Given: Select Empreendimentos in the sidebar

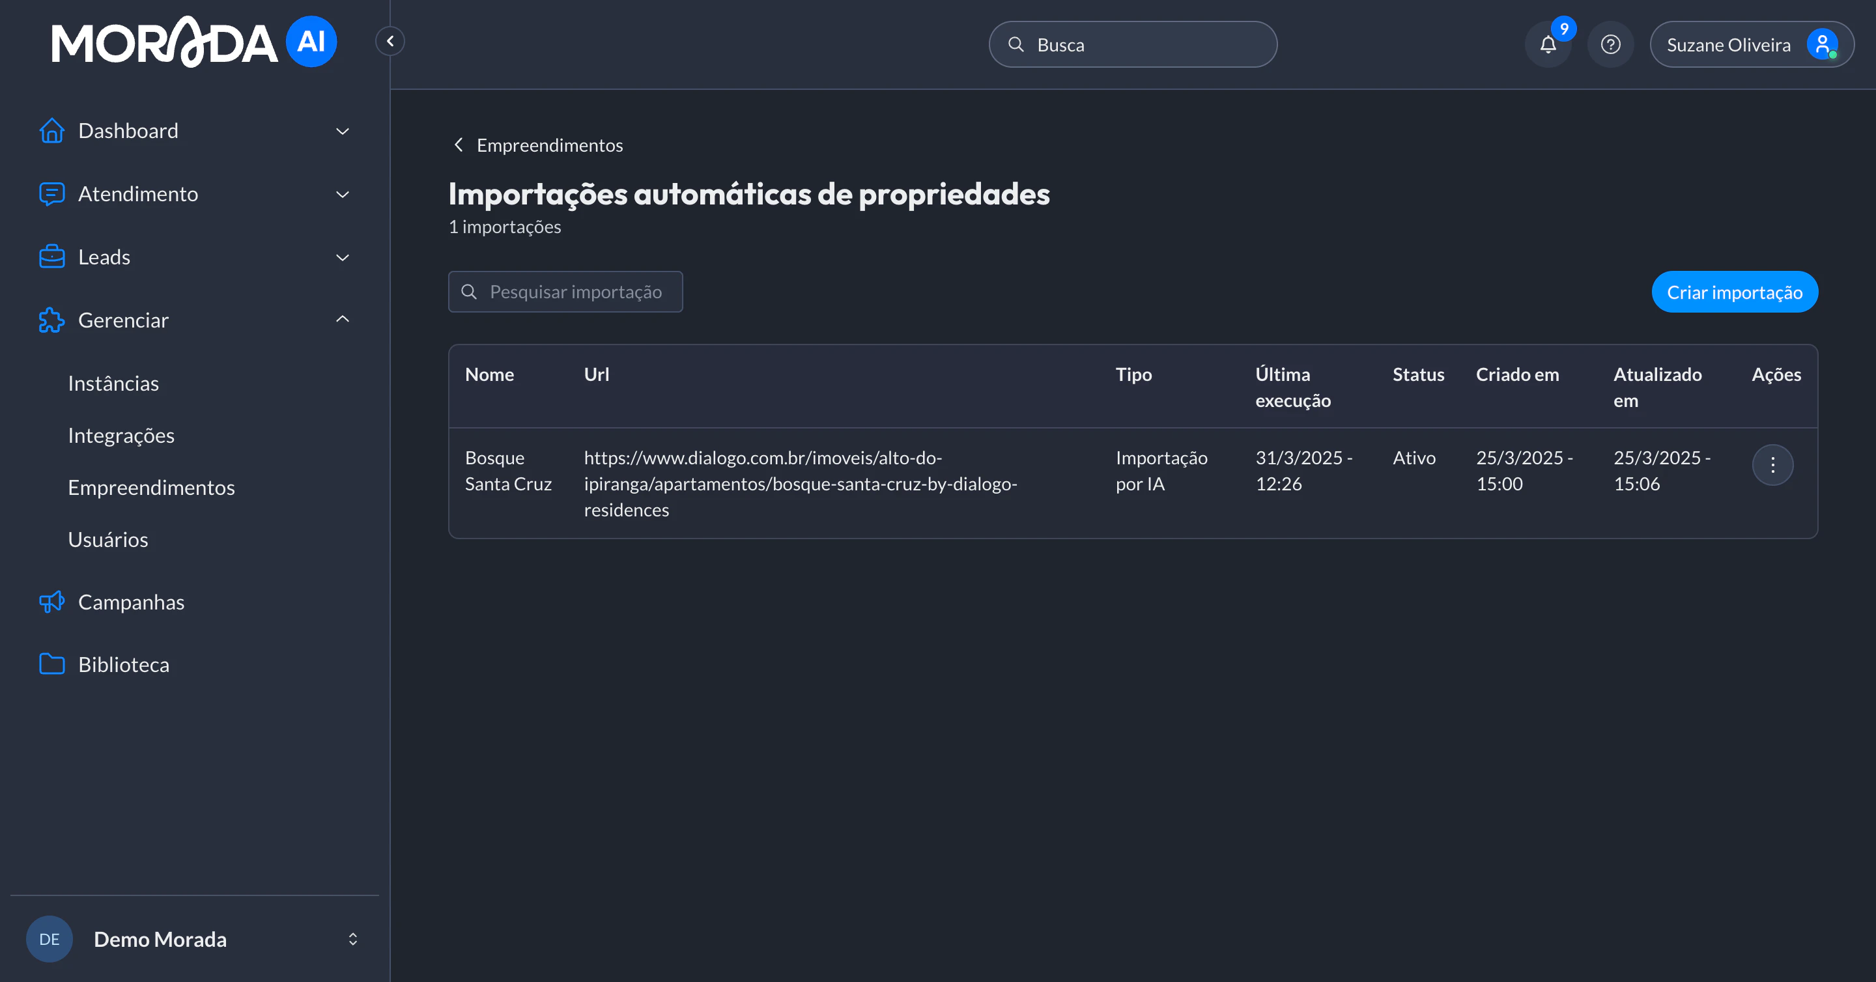Looking at the screenshot, I should pyautogui.click(x=150, y=488).
